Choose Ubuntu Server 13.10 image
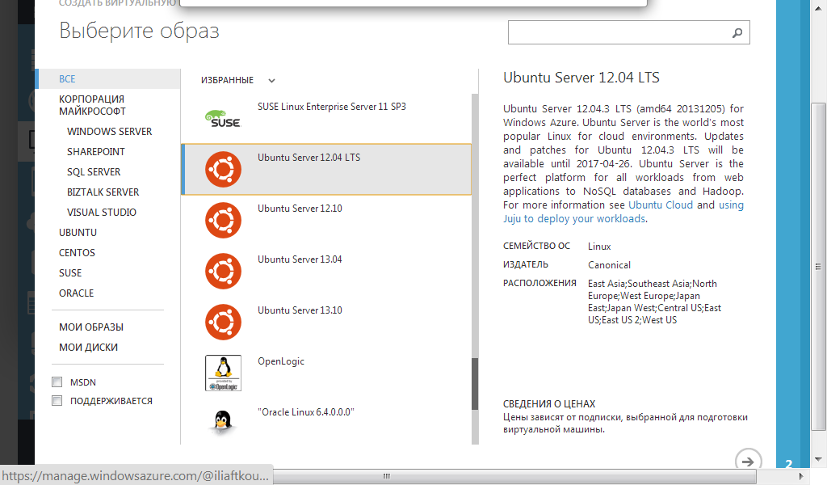Viewport: 827px width, 485px height. click(326, 322)
